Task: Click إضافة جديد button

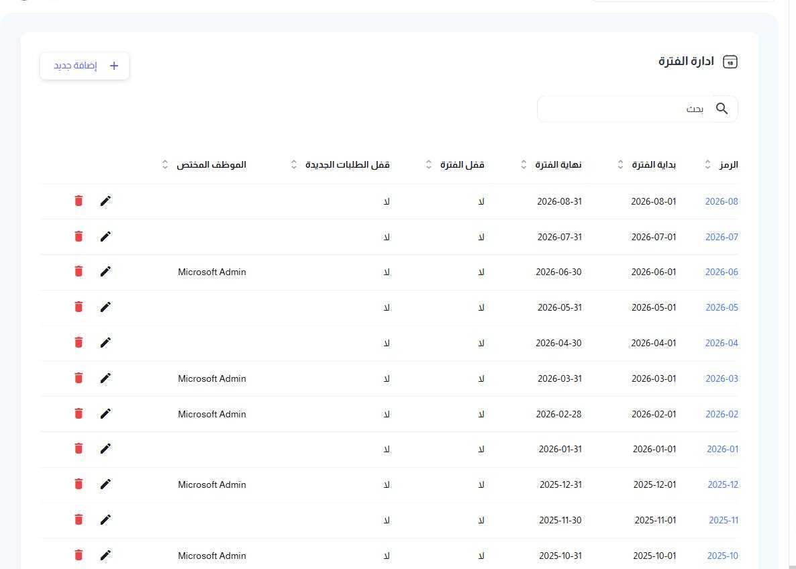Action: [x=85, y=66]
